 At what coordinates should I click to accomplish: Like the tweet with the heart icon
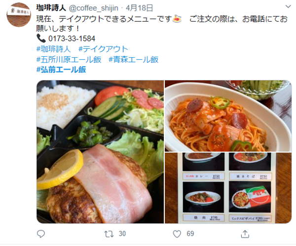pos(177,234)
